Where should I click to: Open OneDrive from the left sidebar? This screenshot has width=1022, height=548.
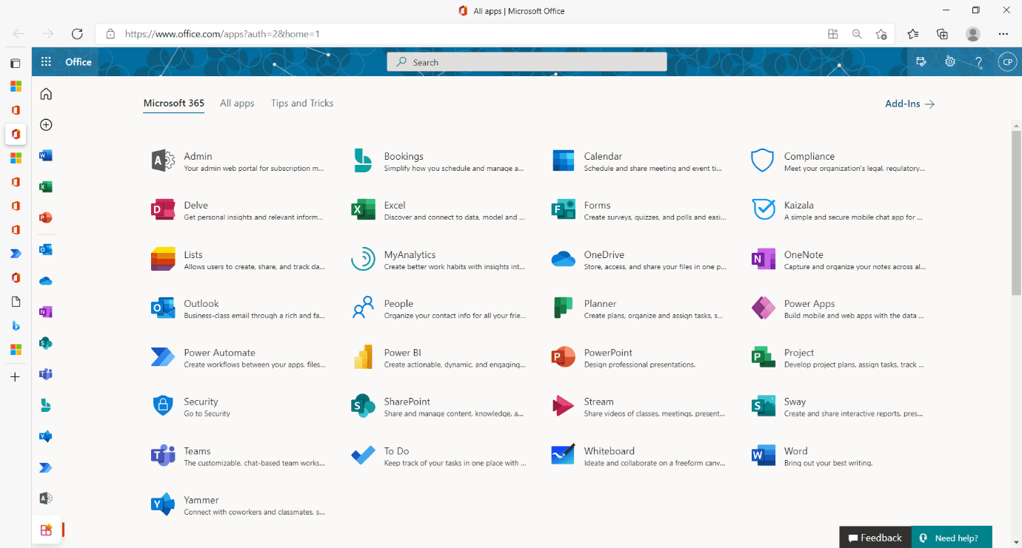click(46, 281)
